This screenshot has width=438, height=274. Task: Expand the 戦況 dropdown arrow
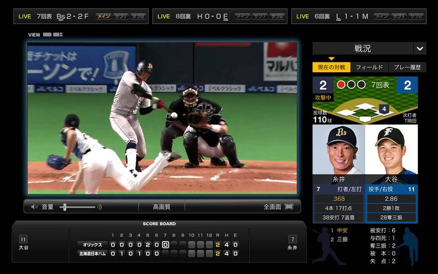(x=420, y=48)
